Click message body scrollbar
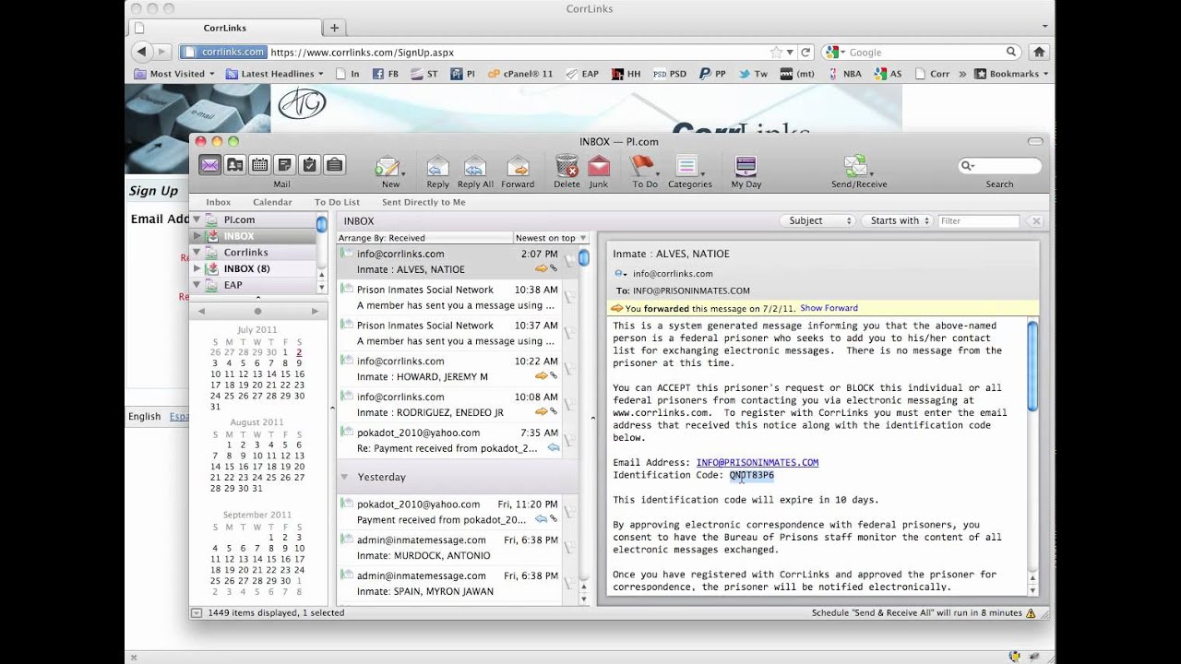This screenshot has height=664, width=1181. [x=1032, y=366]
